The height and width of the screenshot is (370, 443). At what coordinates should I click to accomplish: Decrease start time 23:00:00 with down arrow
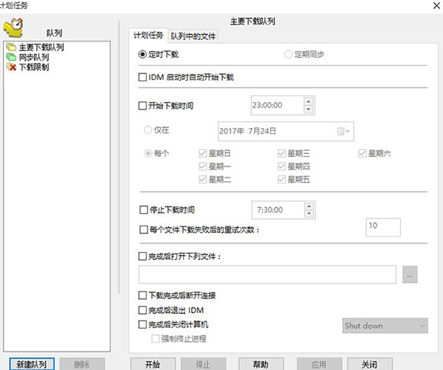(308, 110)
